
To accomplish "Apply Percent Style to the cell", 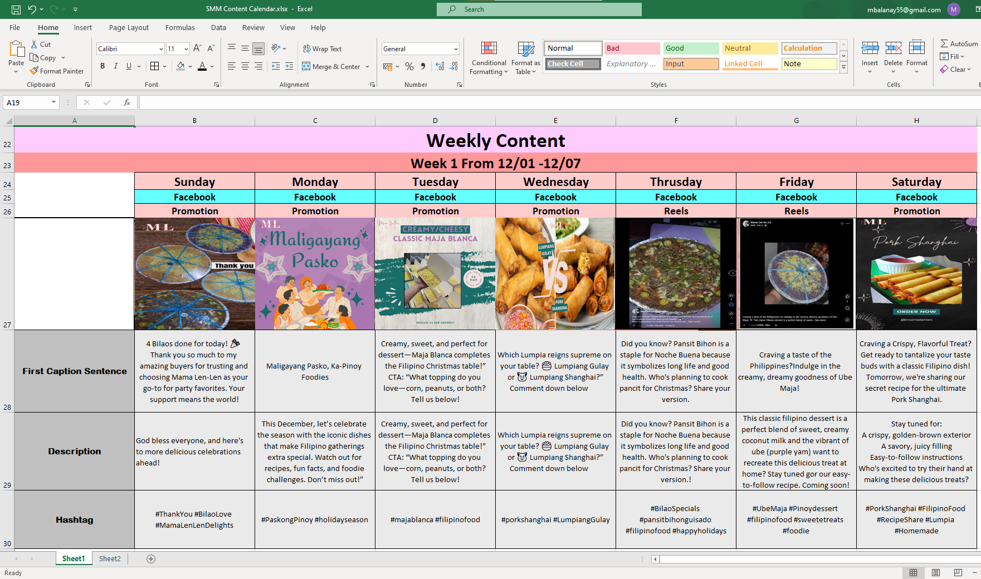I will click(409, 67).
